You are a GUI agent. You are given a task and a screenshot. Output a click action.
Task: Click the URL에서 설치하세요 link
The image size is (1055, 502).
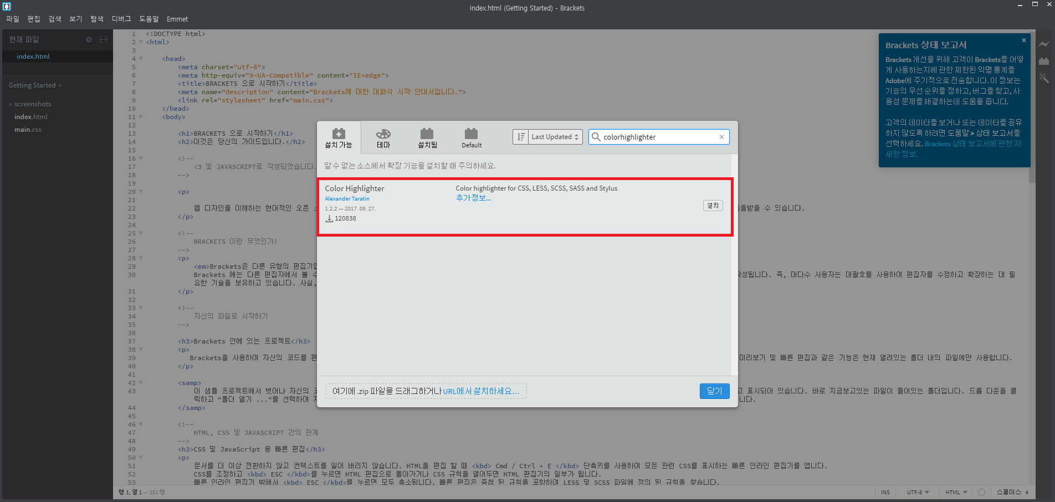tap(481, 391)
